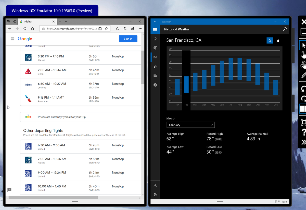This screenshot has height=210, width=306.
Task: Click the Edge back arrow button
Action: 9,29
